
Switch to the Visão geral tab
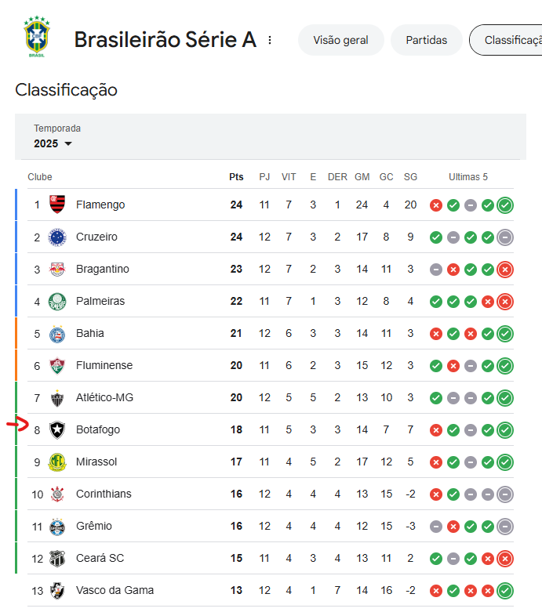click(x=340, y=40)
